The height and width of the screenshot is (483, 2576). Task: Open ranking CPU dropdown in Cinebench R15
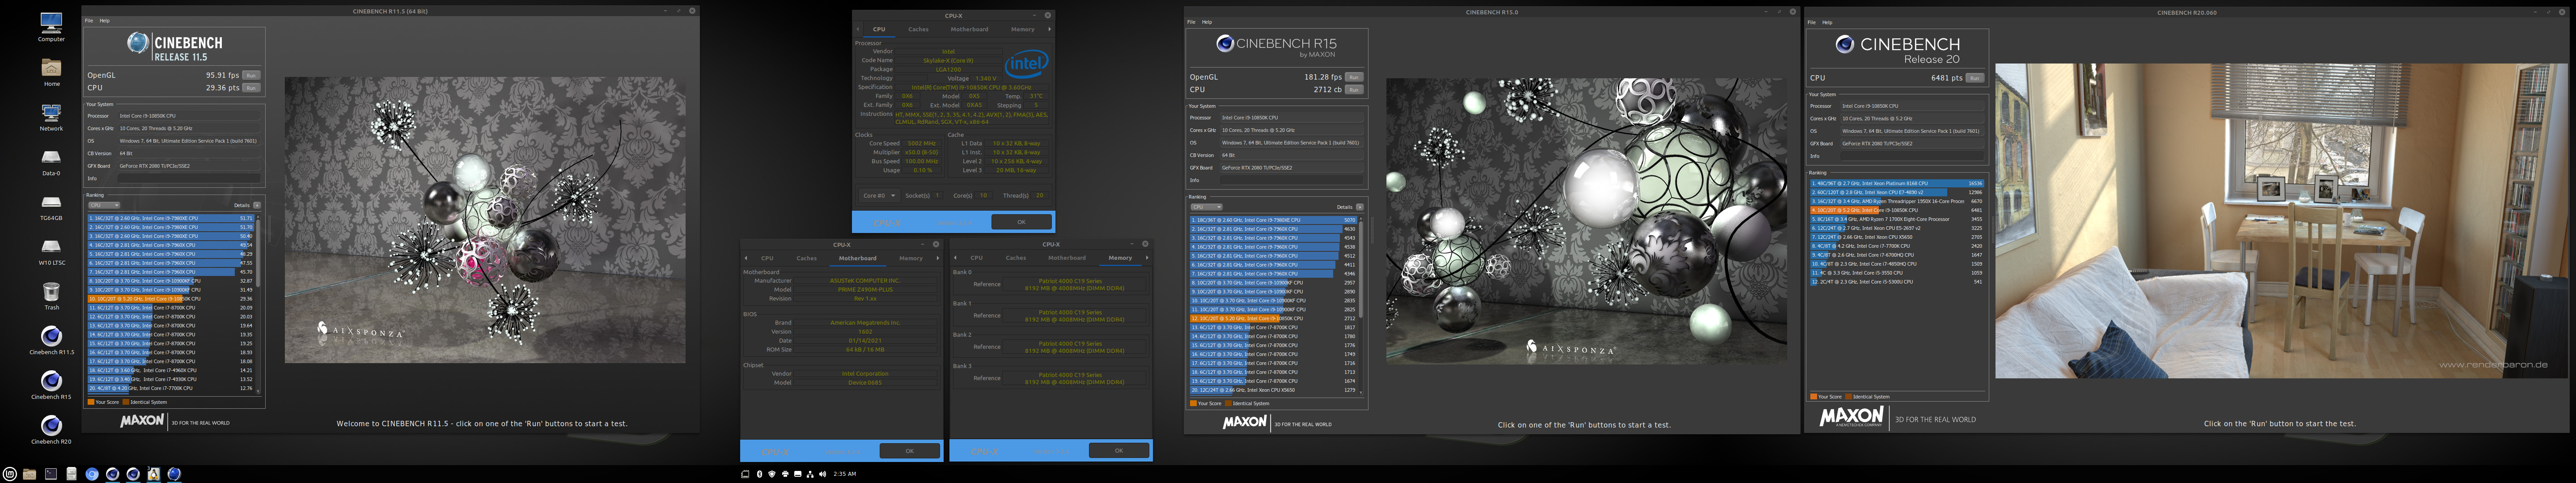point(1206,207)
